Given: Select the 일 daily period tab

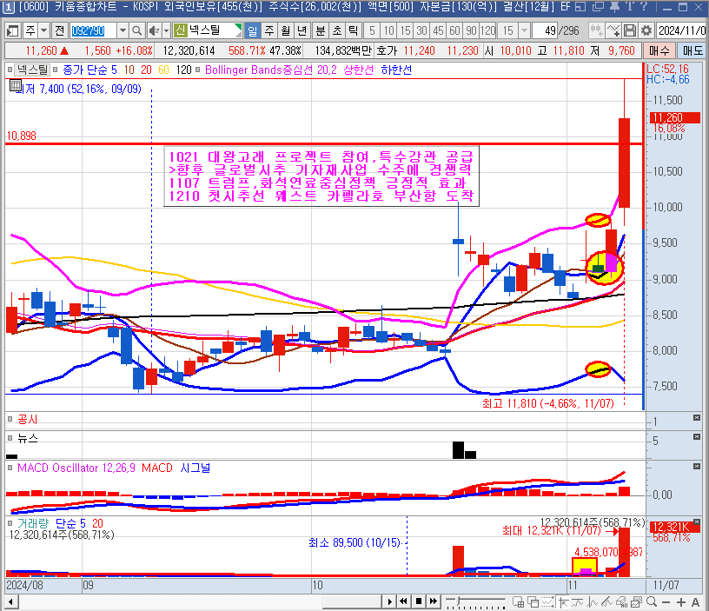Looking at the screenshot, I should tap(253, 30).
